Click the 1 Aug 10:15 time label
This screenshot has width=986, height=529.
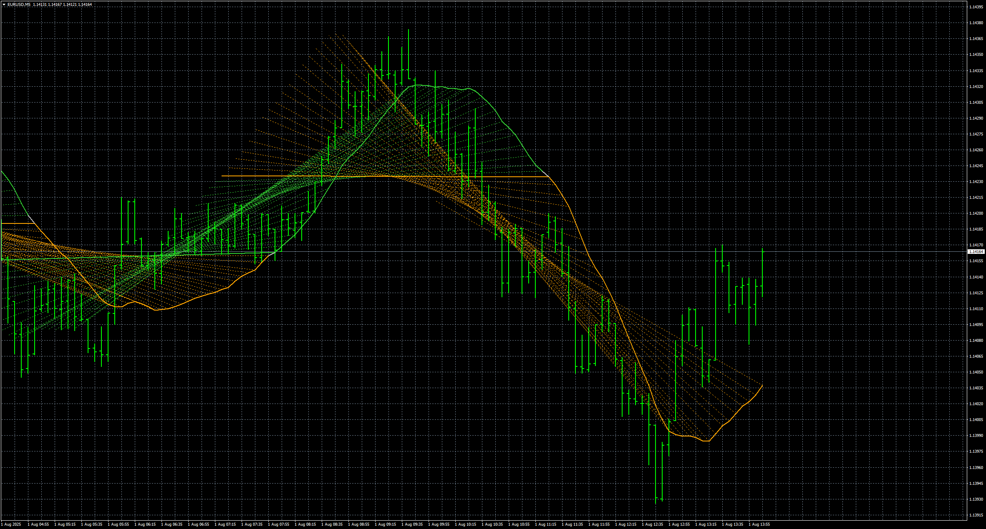(465, 524)
